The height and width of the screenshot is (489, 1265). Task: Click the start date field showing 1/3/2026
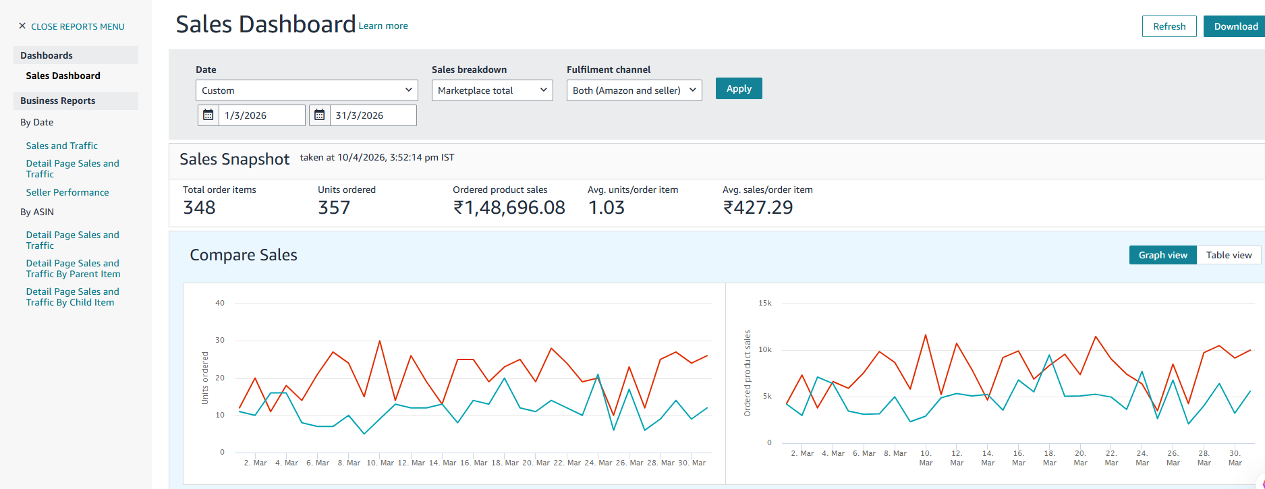[261, 115]
